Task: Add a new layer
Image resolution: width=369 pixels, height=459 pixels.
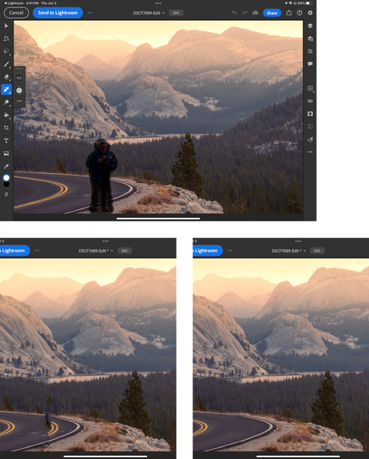Action: [310, 88]
